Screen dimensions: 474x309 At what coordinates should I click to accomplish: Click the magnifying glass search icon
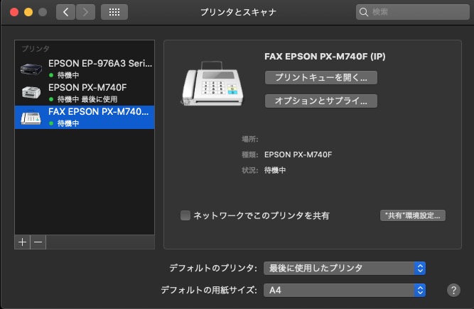click(x=364, y=12)
